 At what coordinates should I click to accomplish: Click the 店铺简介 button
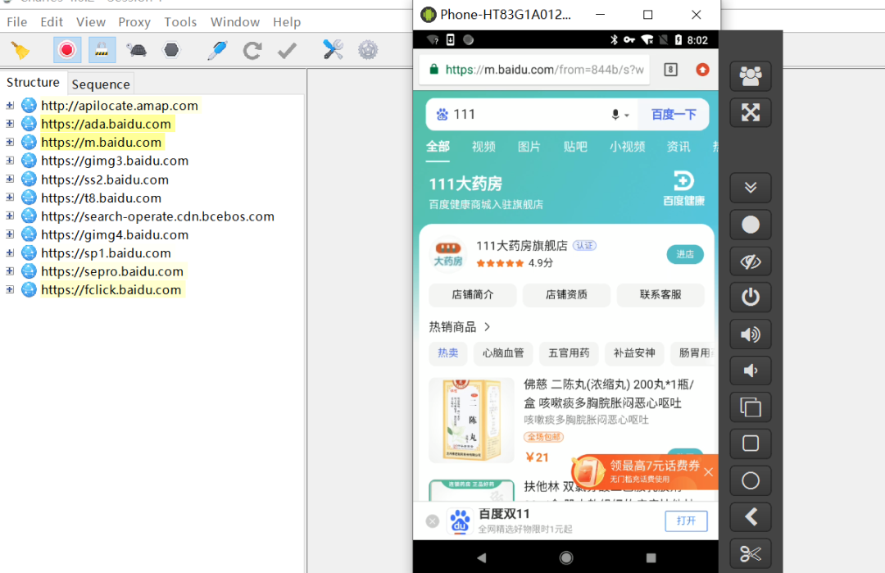tap(473, 294)
